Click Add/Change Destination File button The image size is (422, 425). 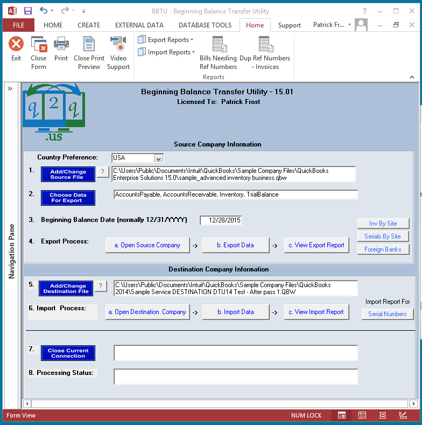pos(66,288)
